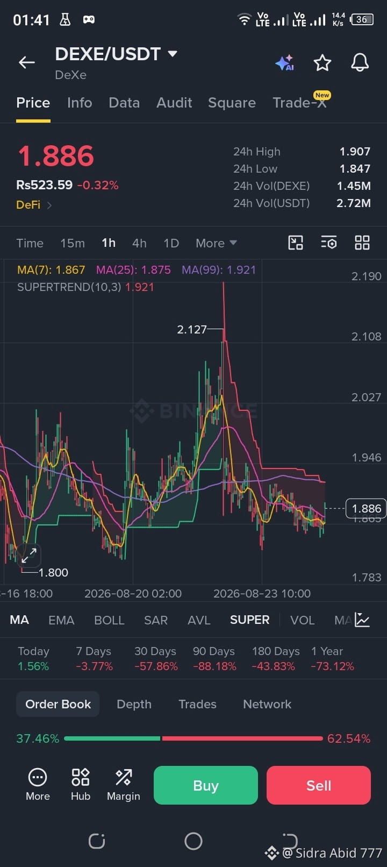Select the 15m chart interval
387x867 pixels.
pos(73,243)
